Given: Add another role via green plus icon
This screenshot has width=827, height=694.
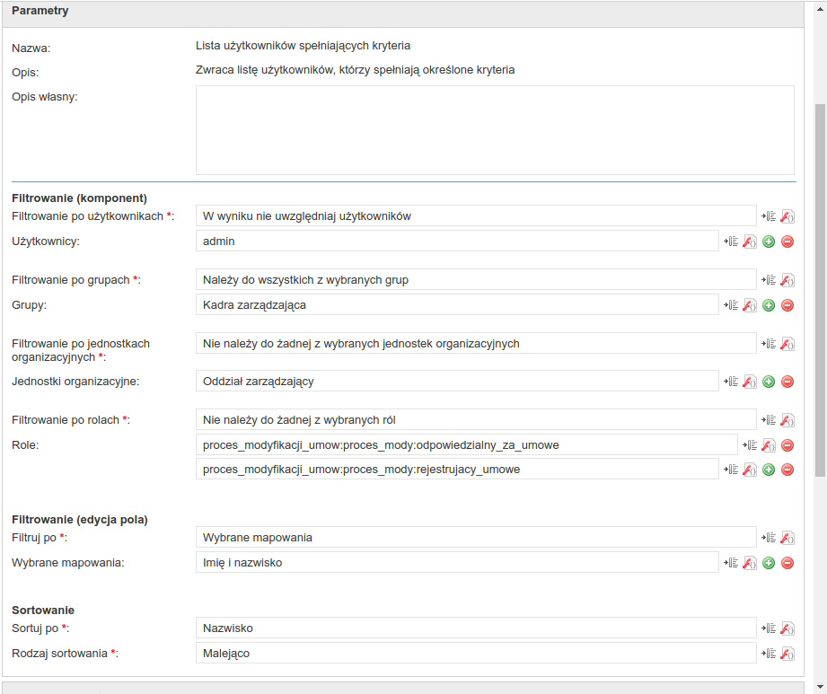Looking at the screenshot, I should 769,470.
